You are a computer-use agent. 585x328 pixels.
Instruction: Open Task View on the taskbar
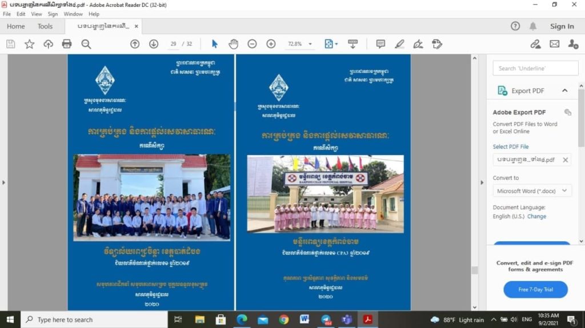pos(178,319)
